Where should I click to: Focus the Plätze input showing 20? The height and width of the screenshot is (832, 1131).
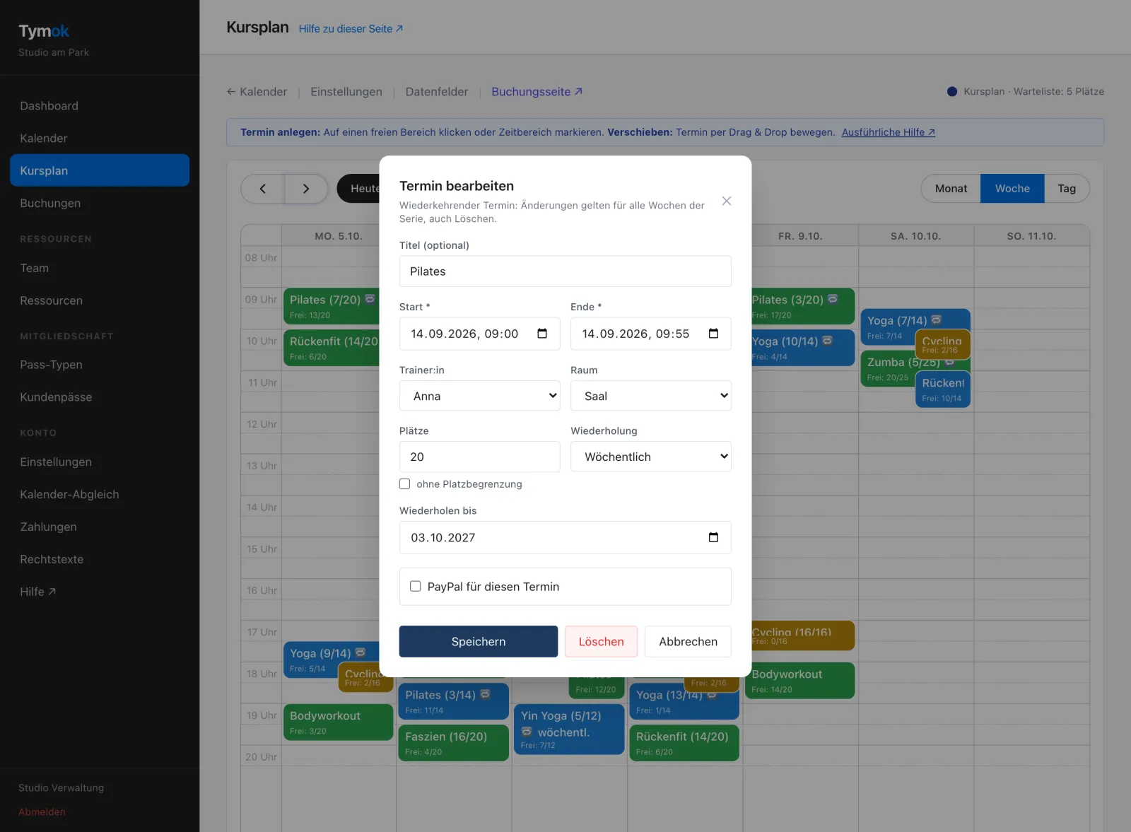pyautogui.click(x=480, y=457)
